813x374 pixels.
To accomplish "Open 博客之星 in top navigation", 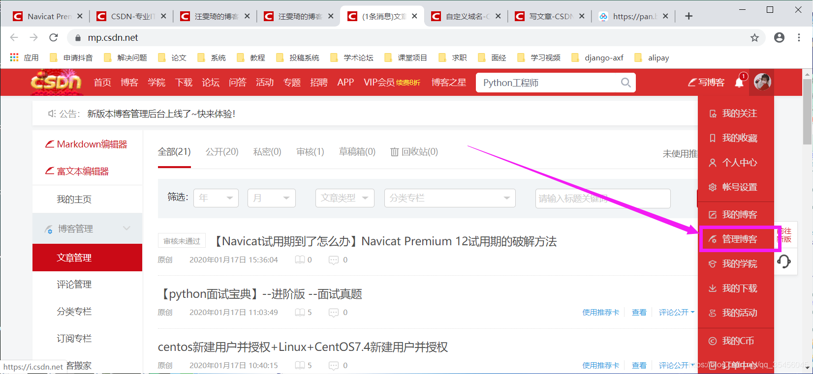I will [449, 82].
